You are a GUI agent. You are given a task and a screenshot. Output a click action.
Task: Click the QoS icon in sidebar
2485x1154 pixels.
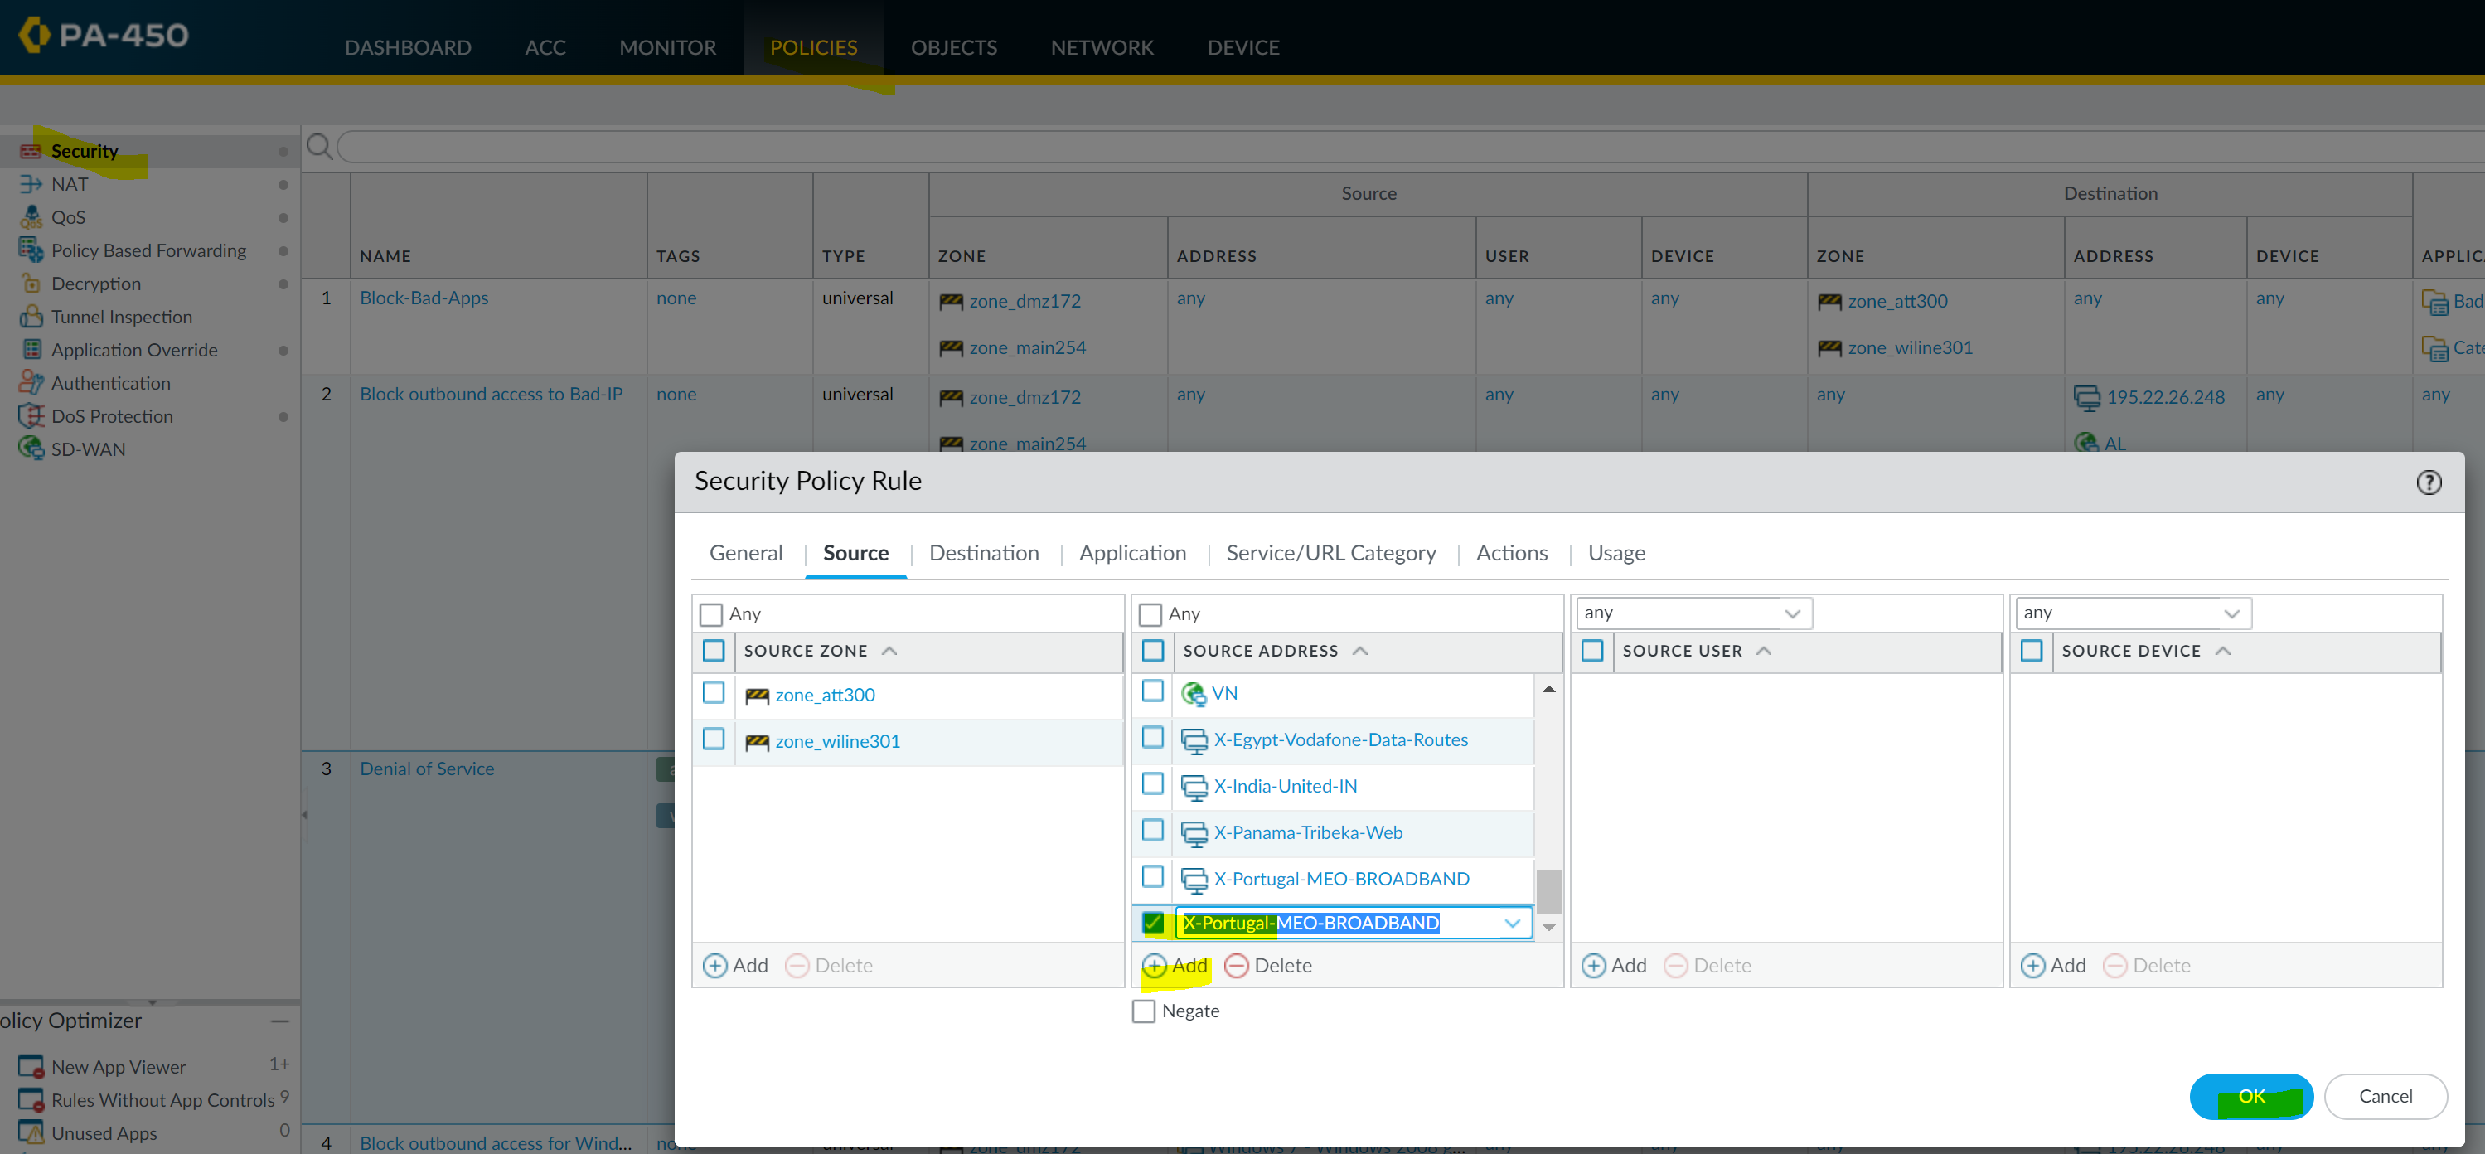[x=31, y=217]
